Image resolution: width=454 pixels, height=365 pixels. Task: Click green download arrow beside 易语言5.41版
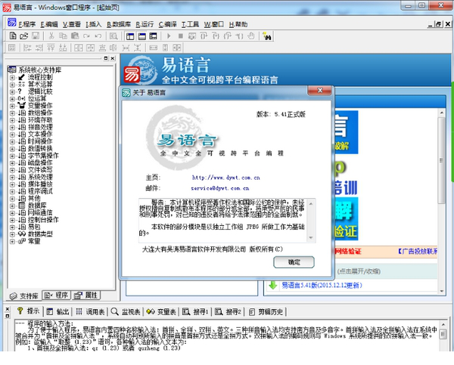point(272,285)
